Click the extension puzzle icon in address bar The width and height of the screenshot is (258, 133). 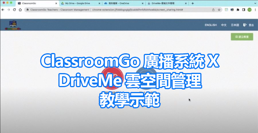click(28, 10)
